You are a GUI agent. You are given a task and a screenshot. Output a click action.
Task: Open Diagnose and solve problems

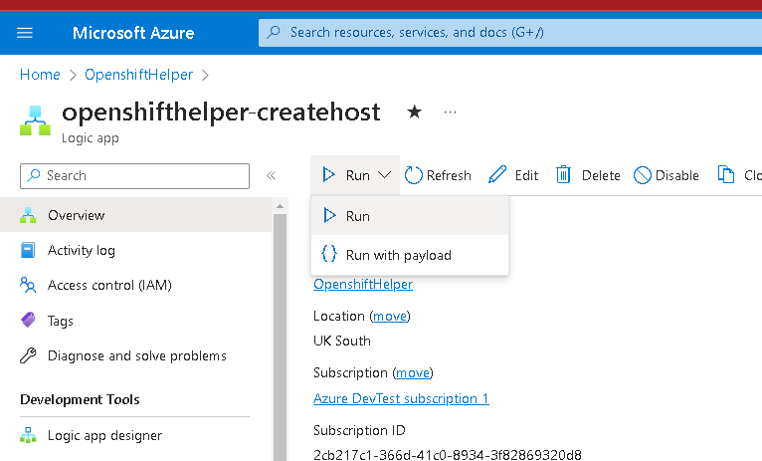click(136, 356)
